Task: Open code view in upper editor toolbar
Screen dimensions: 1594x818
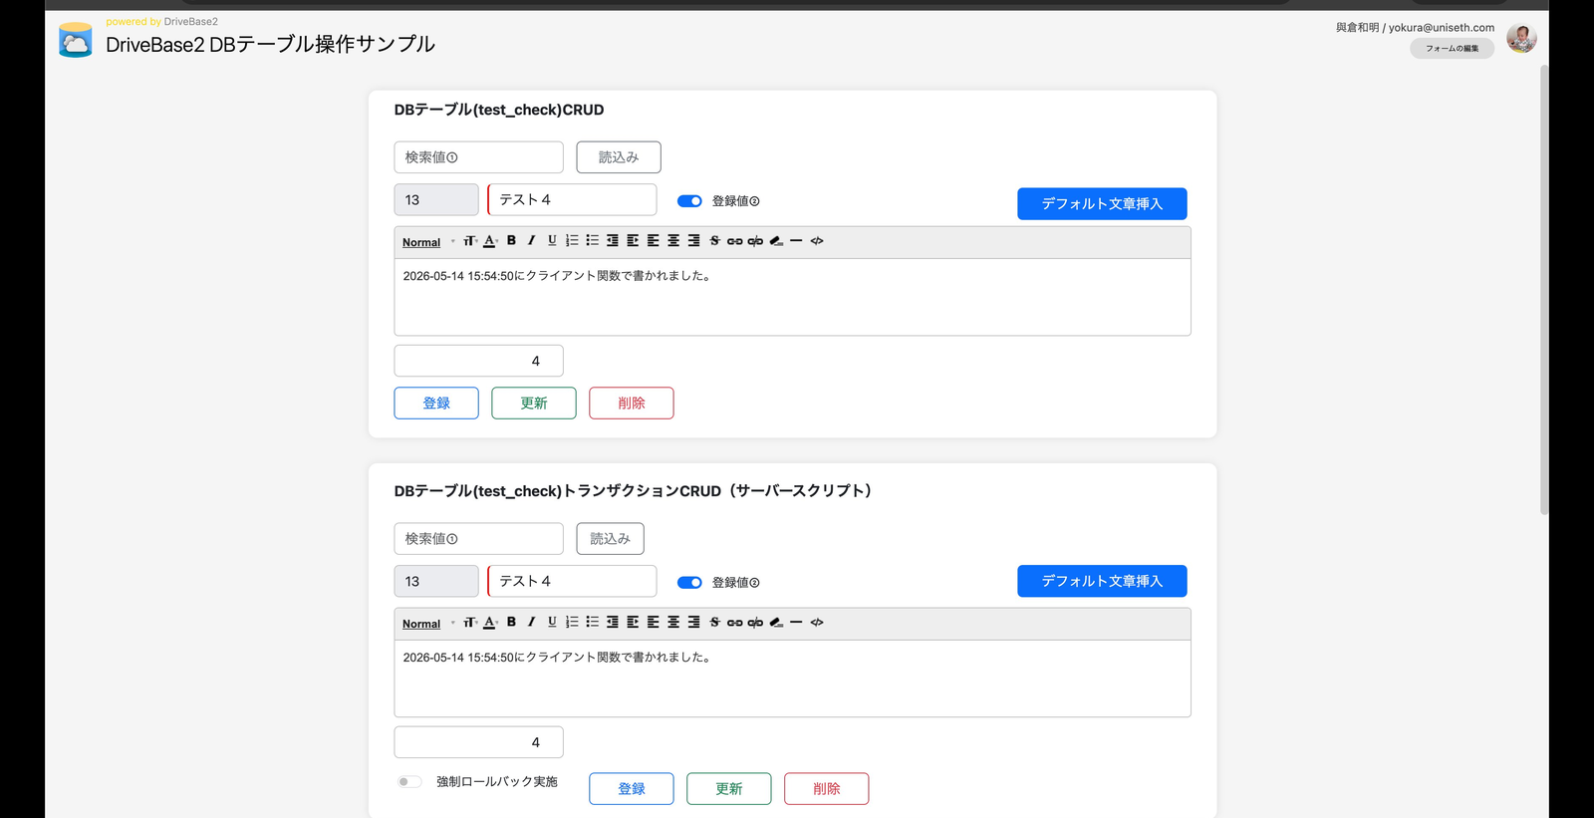Action: [x=817, y=240]
